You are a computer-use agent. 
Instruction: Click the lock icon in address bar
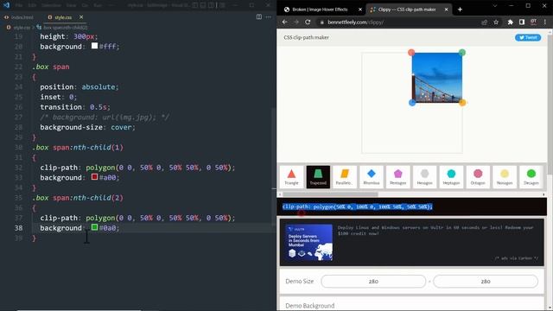pyautogui.click(x=321, y=22)
